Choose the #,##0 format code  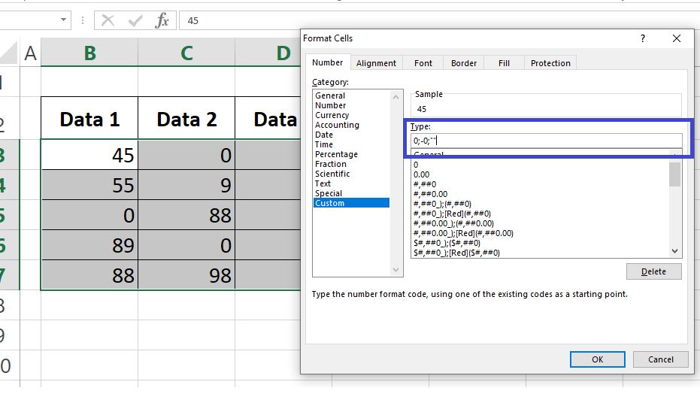point(425,184)
